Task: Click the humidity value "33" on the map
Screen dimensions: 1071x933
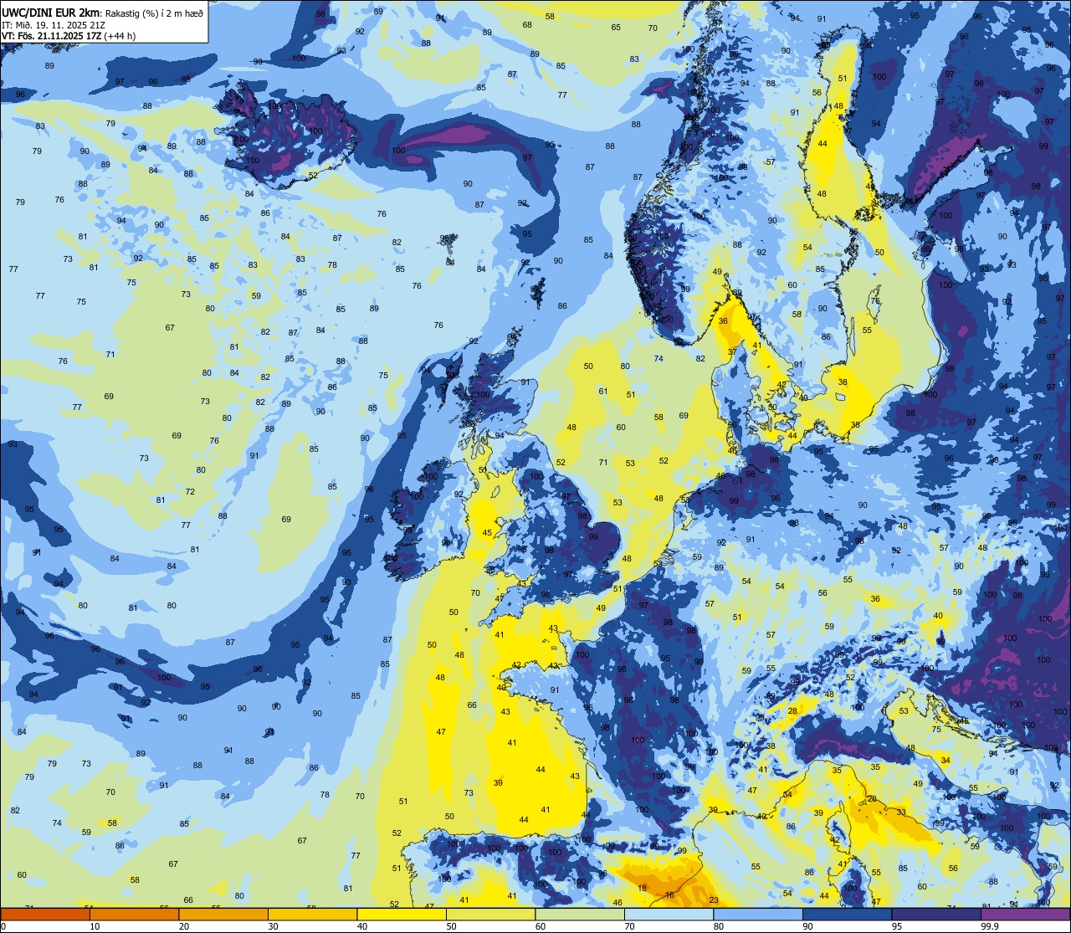Action: pyautogui.click(x=901, y=813)
